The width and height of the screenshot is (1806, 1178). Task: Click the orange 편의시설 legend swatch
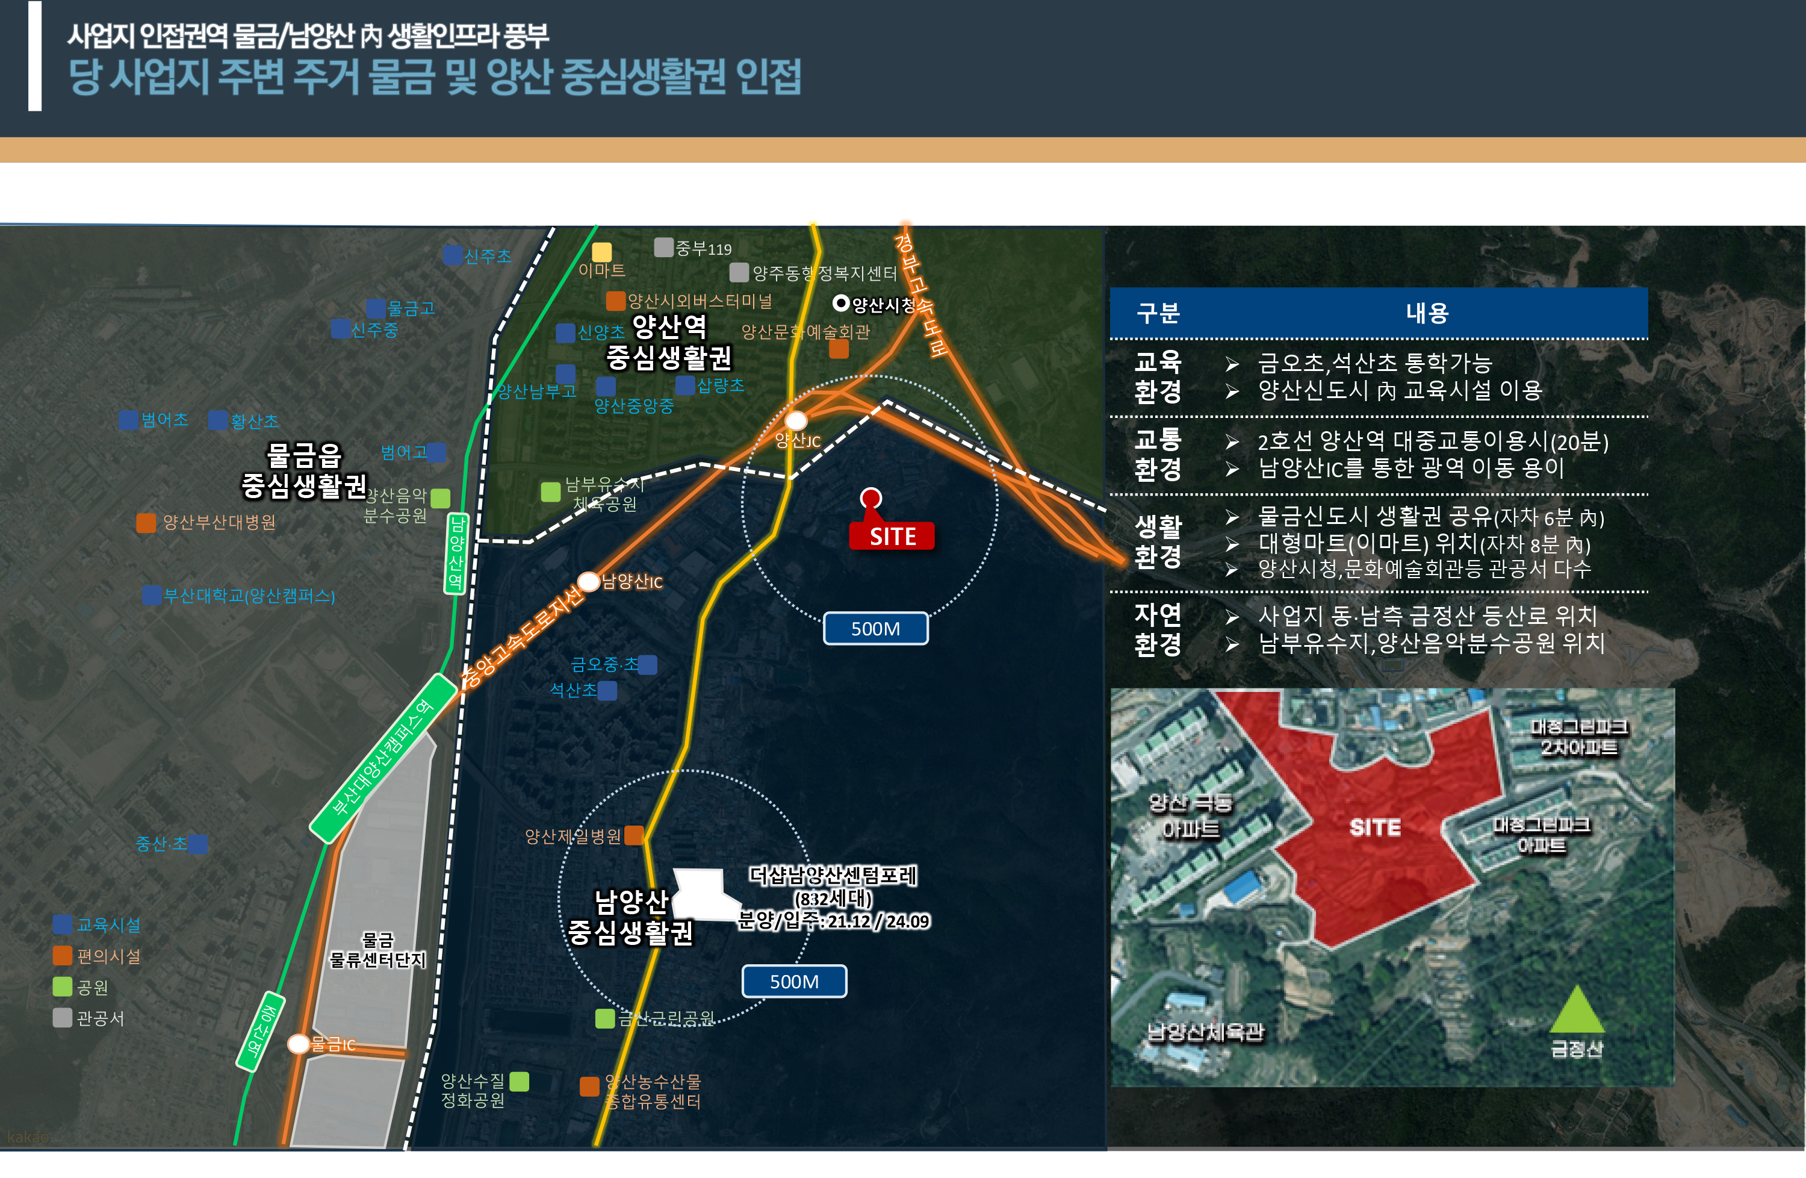(x=62, y=956)
